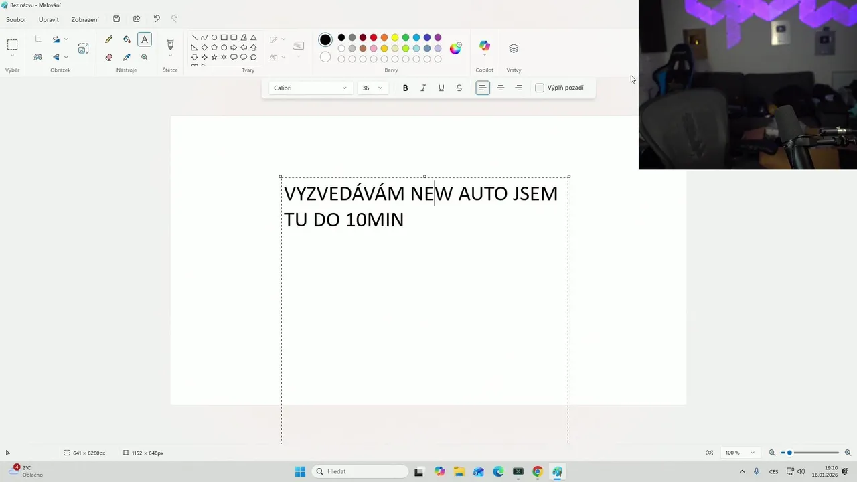Select the oval shape
This screenshot has width=857, height=482.
click(214, 37)
